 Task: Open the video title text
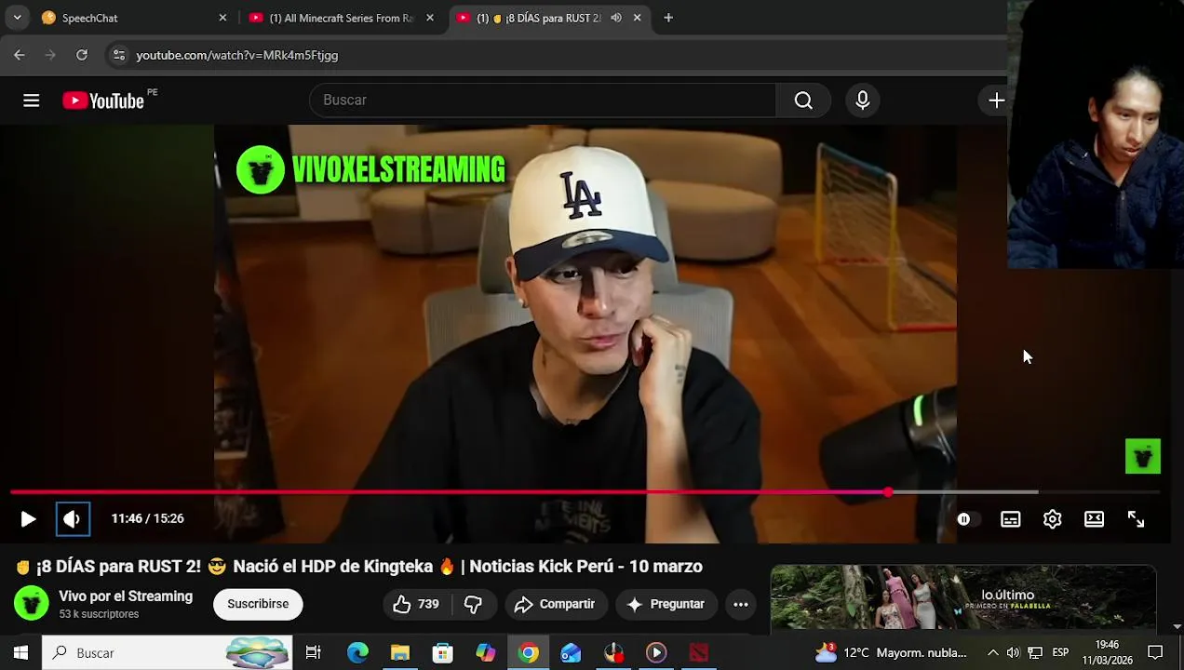tap(358, 566)
